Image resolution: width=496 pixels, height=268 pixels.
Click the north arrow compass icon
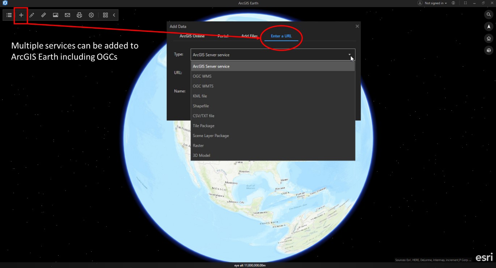pos(489,27)
